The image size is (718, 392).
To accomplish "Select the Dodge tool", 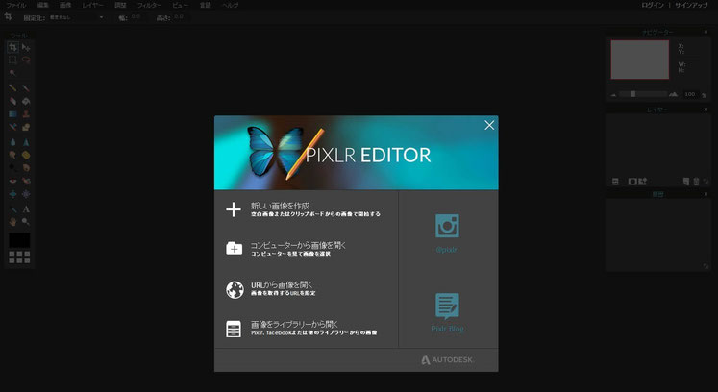I will click(12, 168).
